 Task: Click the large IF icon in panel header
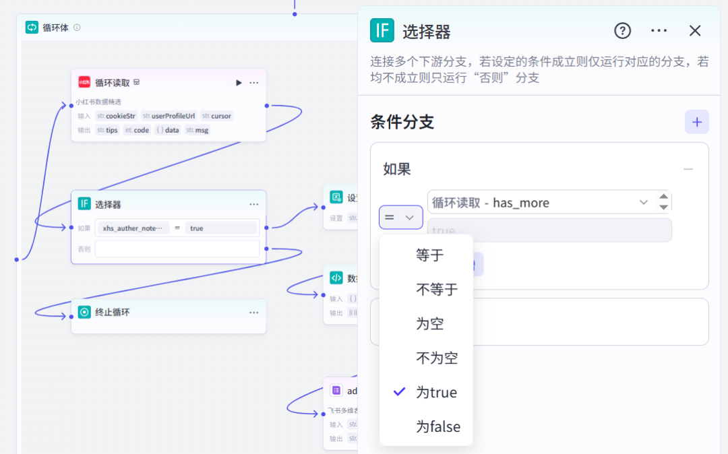pos(382,30)
